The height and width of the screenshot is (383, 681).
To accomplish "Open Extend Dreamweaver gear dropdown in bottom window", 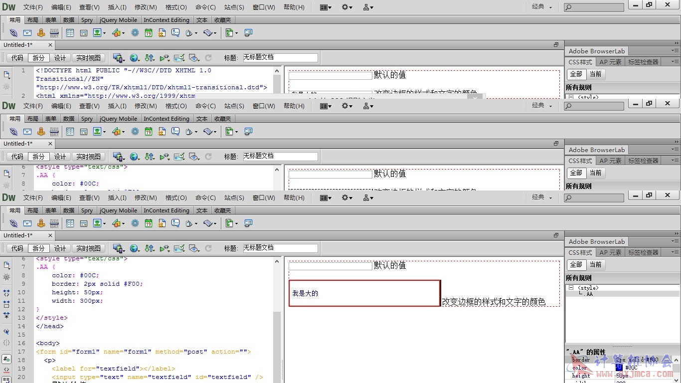I will [347, 197].
